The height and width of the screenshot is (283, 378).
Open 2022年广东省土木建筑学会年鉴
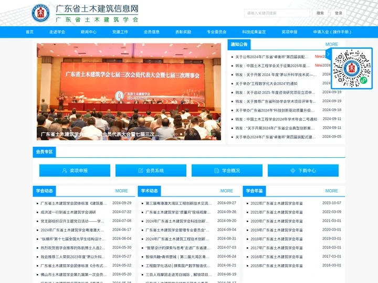277,203
